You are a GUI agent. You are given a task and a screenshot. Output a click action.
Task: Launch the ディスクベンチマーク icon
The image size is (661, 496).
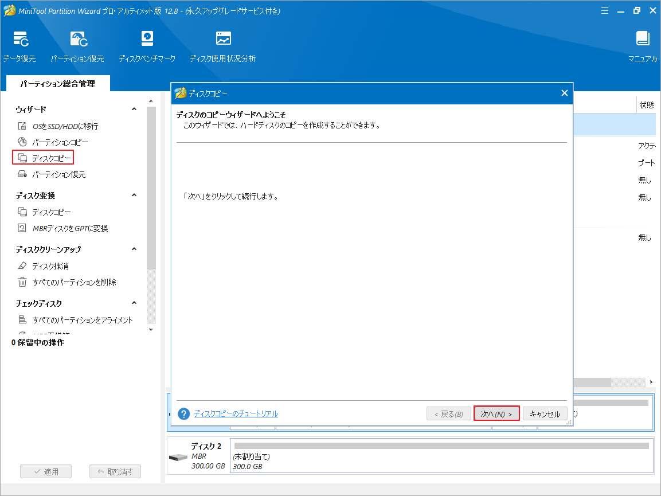[x=147, y=39]
